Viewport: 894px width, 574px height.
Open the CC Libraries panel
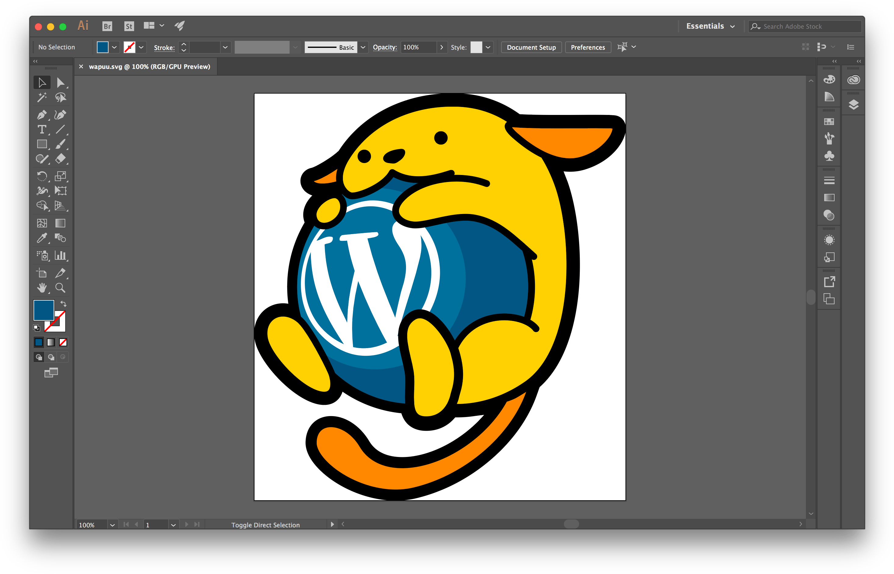coord(853,80)
